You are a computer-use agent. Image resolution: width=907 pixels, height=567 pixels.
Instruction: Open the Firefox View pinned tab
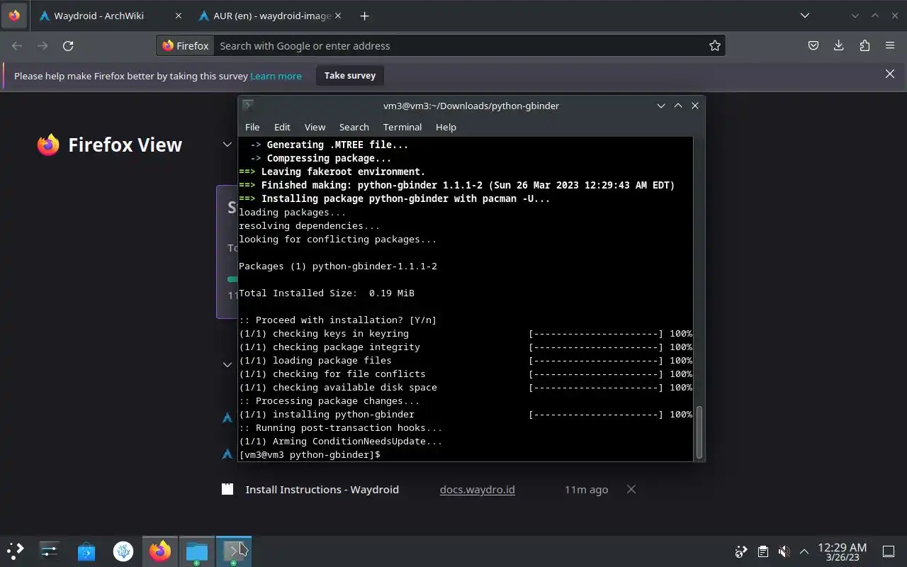[14, 16]
